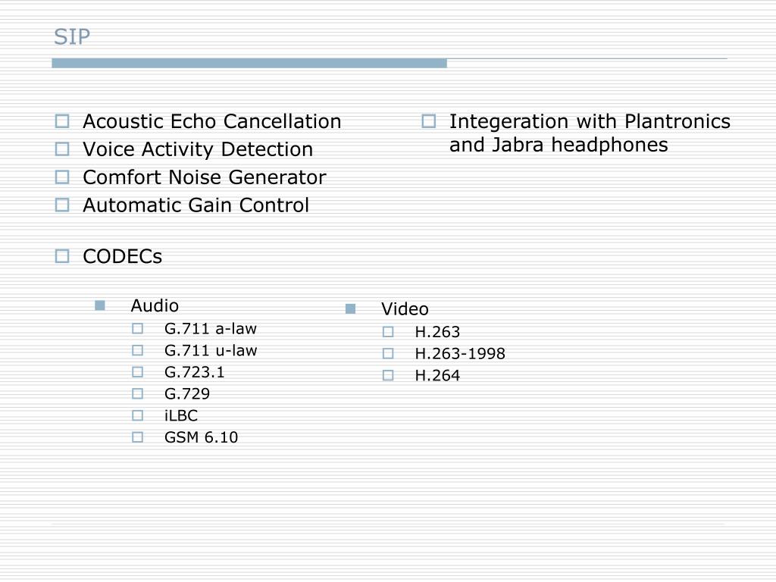The width and height of the screenshot is (776, 582).
Task: Click the square bullet beside Acoustic Echo Cancellation
Action: tap(62, 121)
